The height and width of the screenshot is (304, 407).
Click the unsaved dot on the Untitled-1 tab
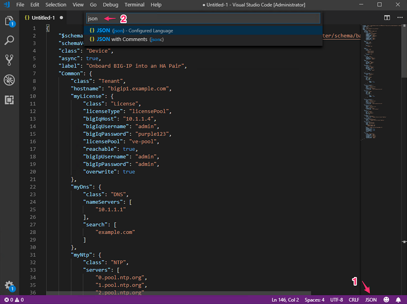pyautogui.click(x=61, y=18)
